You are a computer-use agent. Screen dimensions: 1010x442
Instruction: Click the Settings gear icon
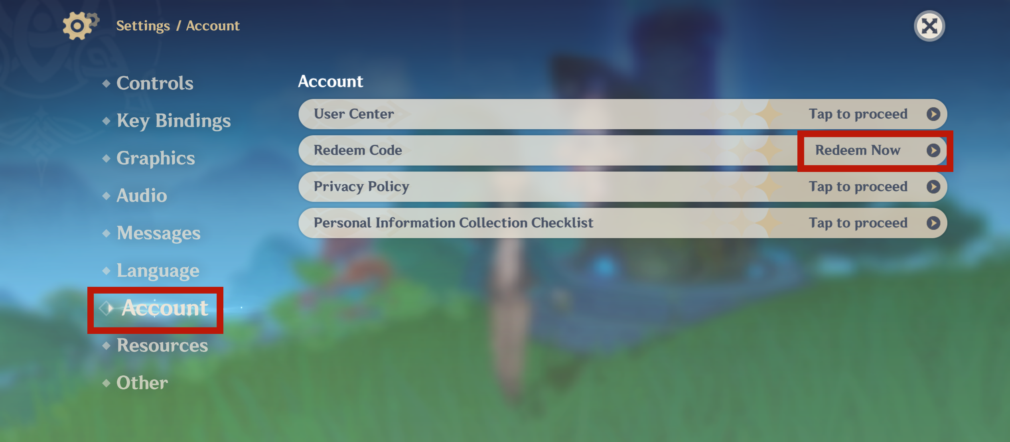pos(77,26)
